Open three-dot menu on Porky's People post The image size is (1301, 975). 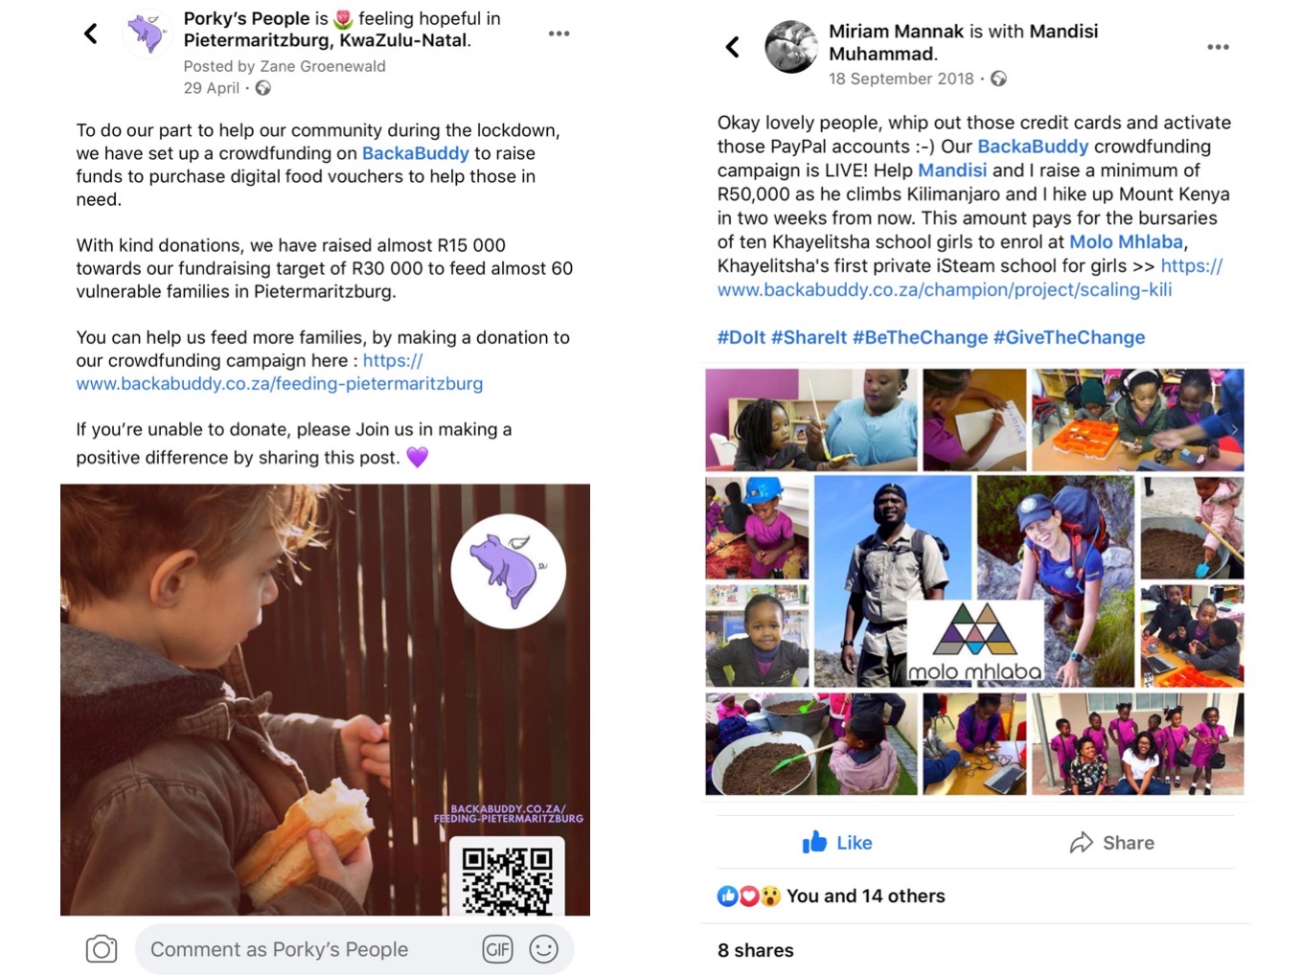click(559, 34)
